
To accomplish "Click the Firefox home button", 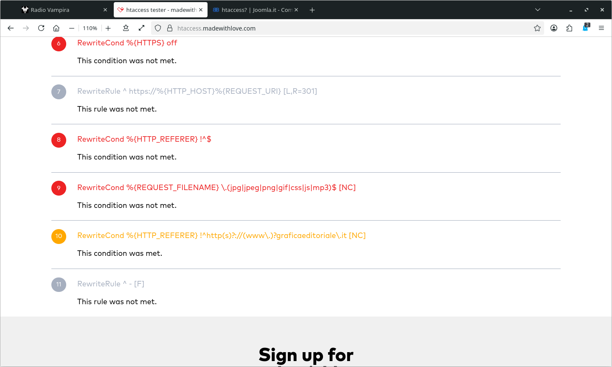I will 56,28.
